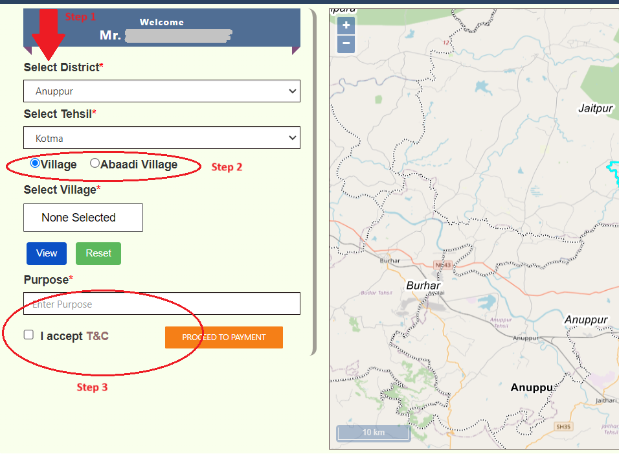Click the Proceed to Payment button
Image resolution: width=619 pixels, height=456 pixels.
pyautogui.click(x=223, y=337)
